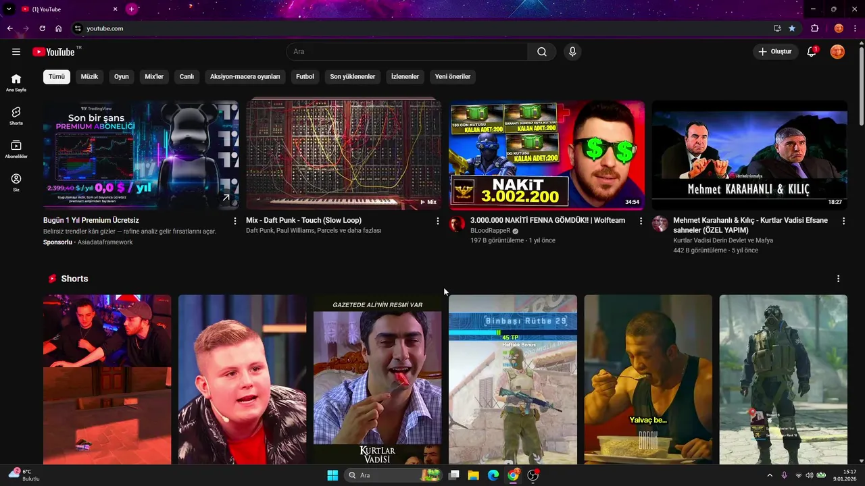Select the Yeni öneriler chip

[453, 76]
